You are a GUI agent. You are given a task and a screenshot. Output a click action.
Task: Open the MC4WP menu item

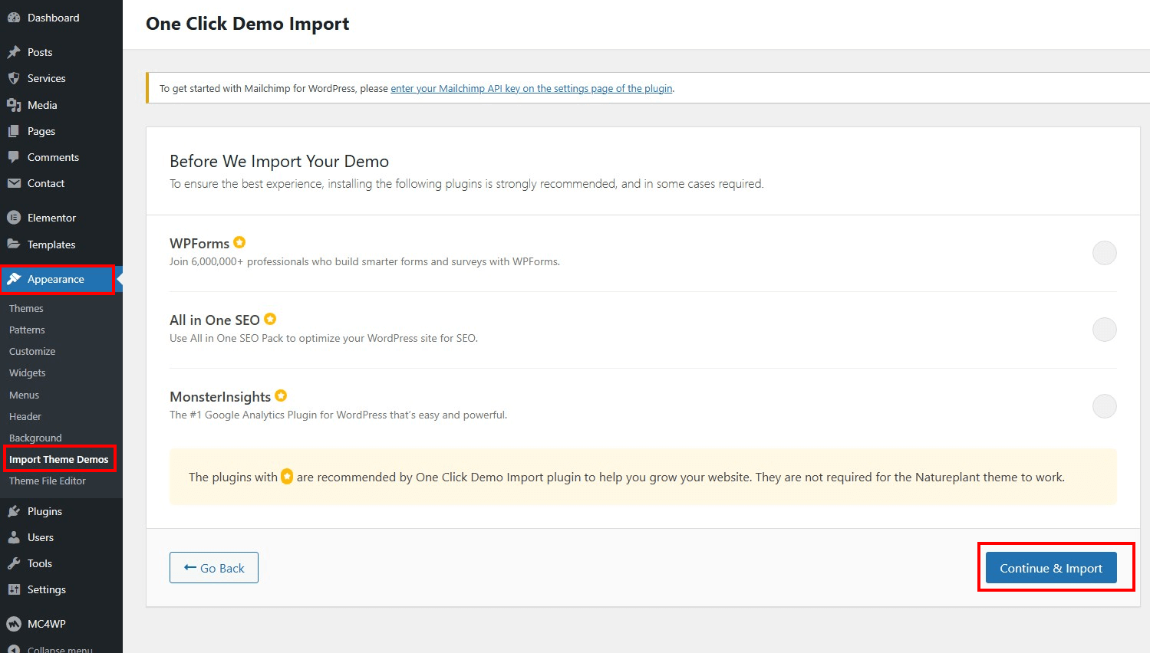click(61, 624)
